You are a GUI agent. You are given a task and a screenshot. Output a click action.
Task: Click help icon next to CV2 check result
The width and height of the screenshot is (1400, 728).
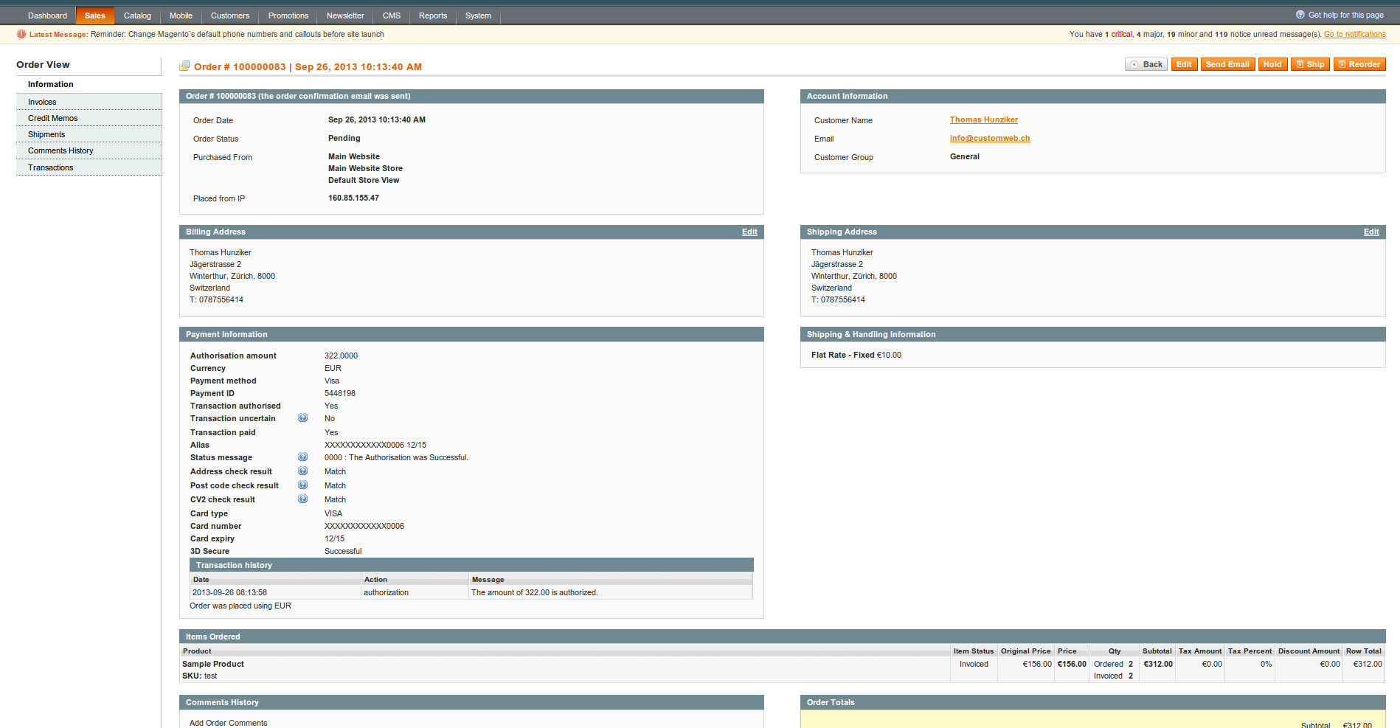302,499
